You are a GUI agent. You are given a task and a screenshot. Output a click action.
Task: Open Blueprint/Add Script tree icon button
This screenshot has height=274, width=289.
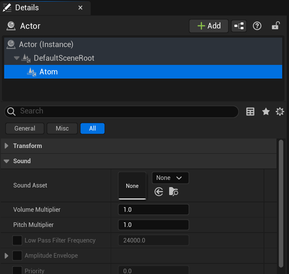(239, 26)
